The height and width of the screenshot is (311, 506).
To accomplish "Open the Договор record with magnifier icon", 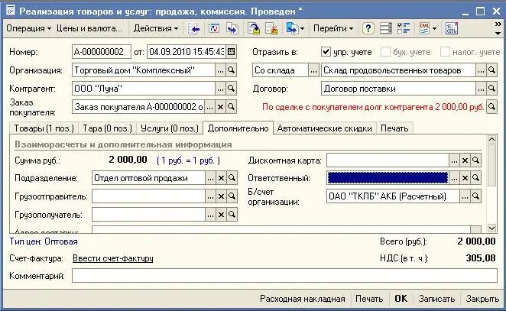I will [x=491, y=89].
